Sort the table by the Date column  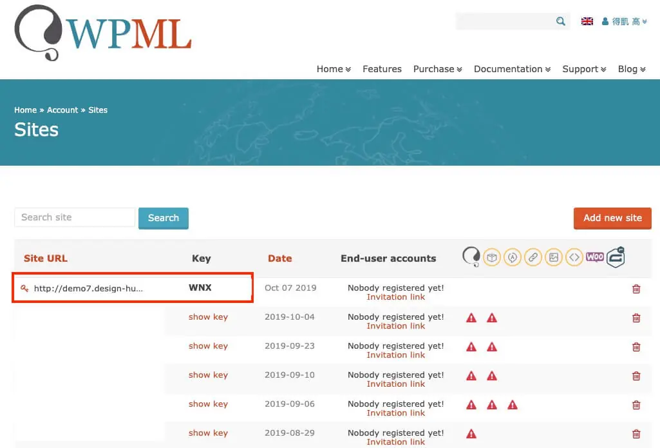click(279, 258)
